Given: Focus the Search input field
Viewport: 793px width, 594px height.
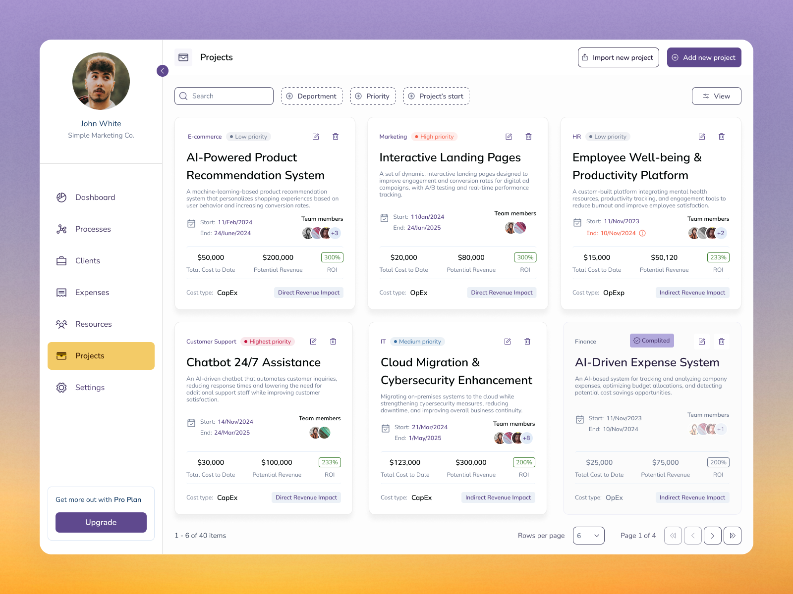Looking at the screenshot, I should (224, 96).
